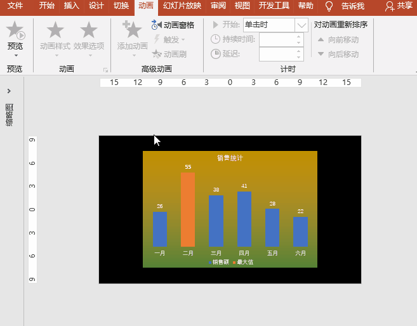Switch to the 审阅 tab
The width and height of the screenshot is (417, 326).
click(218, 6)
